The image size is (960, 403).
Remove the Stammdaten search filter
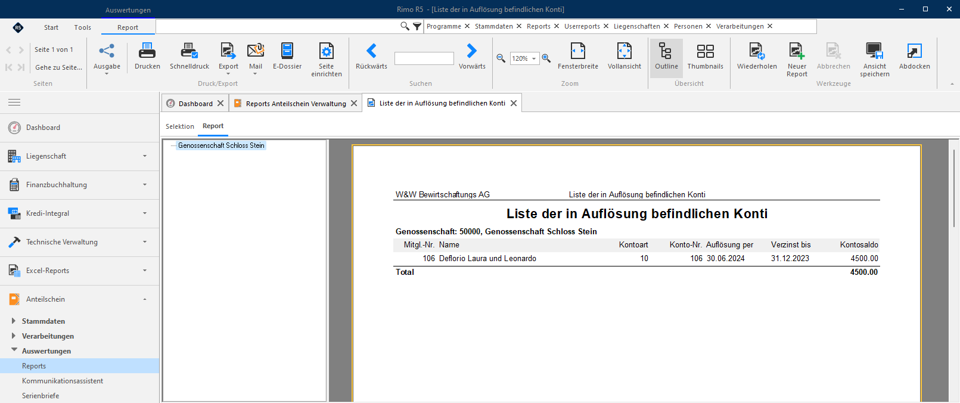(x=519, y=26)
